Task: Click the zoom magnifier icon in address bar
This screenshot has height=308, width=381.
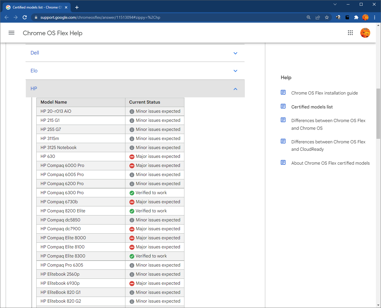Action: click(309, 17)
